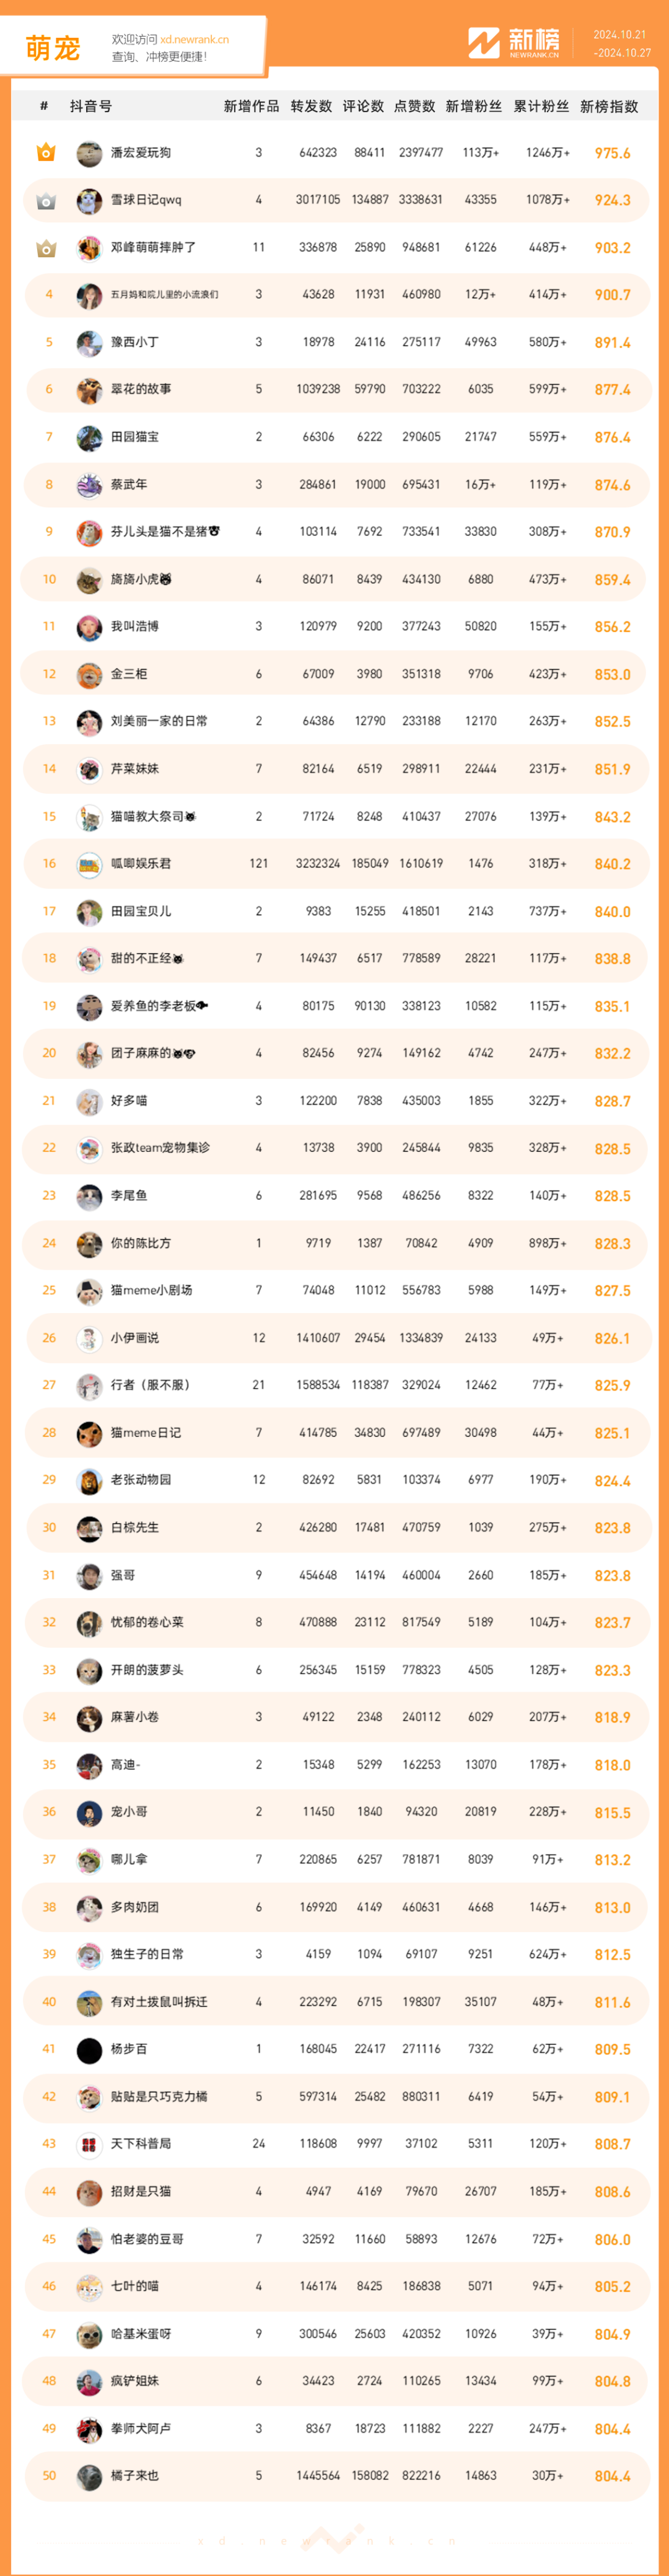Click the date range 2024.10.21 in header
This screenshot has height=2576, width=669.
(x=620, y=35)
